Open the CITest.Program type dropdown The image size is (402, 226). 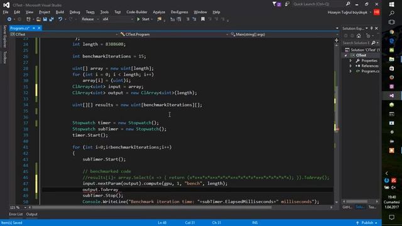click(174, 35)
